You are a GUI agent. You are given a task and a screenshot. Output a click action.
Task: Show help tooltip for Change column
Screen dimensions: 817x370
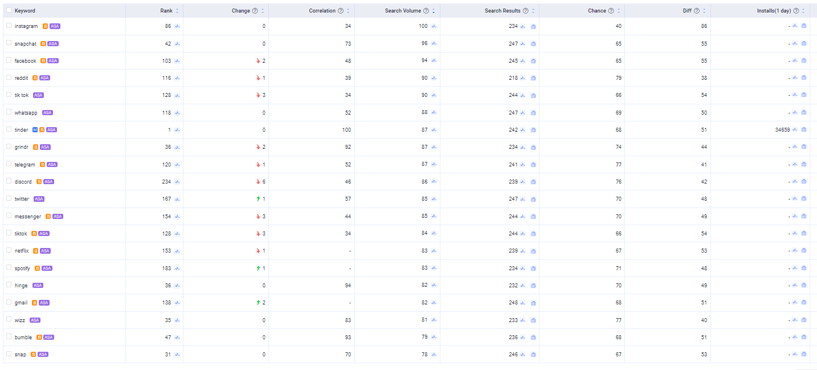tap(255, 11)
